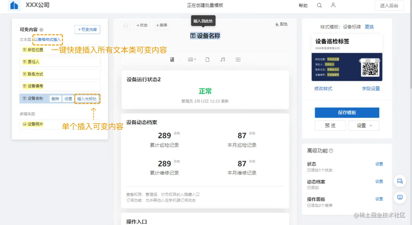Open the user profile icon
Image resolution: width=412 pixels, height=225 pixels.
point(333,5)
